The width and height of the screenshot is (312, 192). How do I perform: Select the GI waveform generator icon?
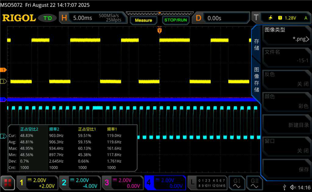(236, 183)
